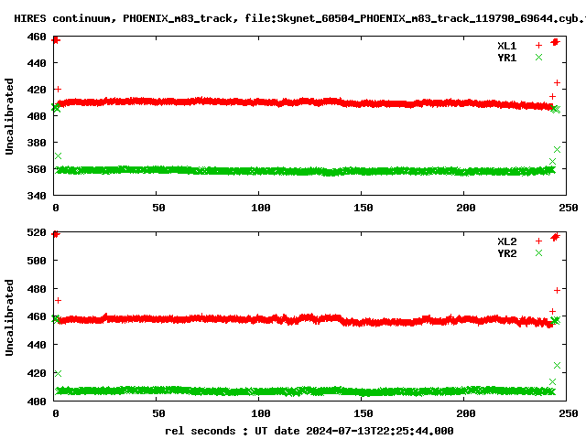Click the 440 tick label in XL1/YR1 plot

(x=37, y=63)
